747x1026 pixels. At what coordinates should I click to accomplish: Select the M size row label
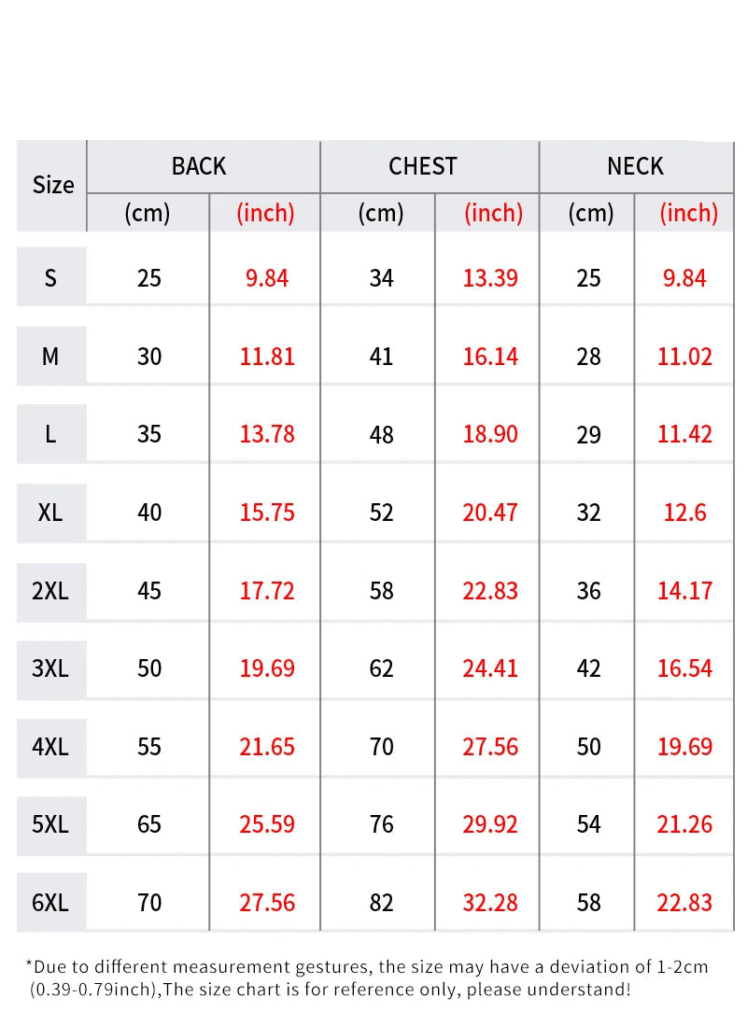[50, 356]
